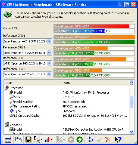Click the Whetstone 1971/3603 MFLOPS bar
Viewport: 138px width, 145px height.
(94, 53)
